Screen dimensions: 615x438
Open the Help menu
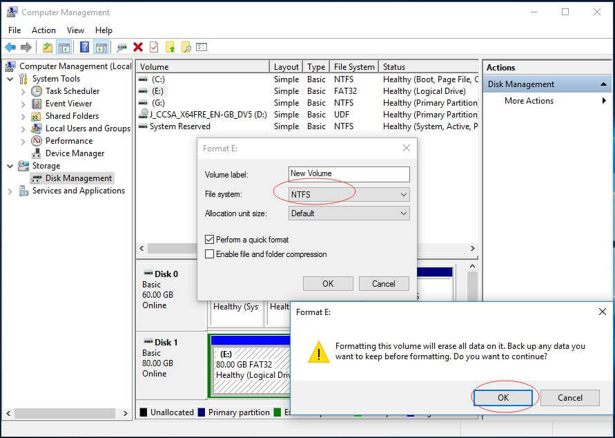(104, 30)
